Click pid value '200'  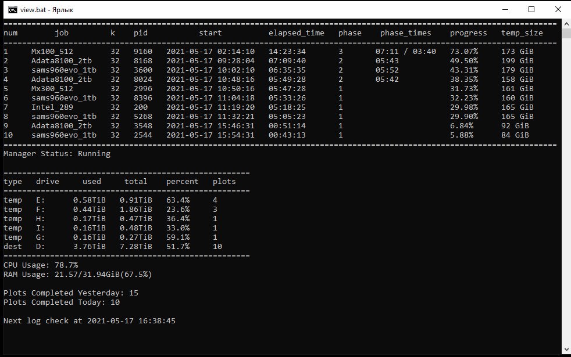(141, 107)
